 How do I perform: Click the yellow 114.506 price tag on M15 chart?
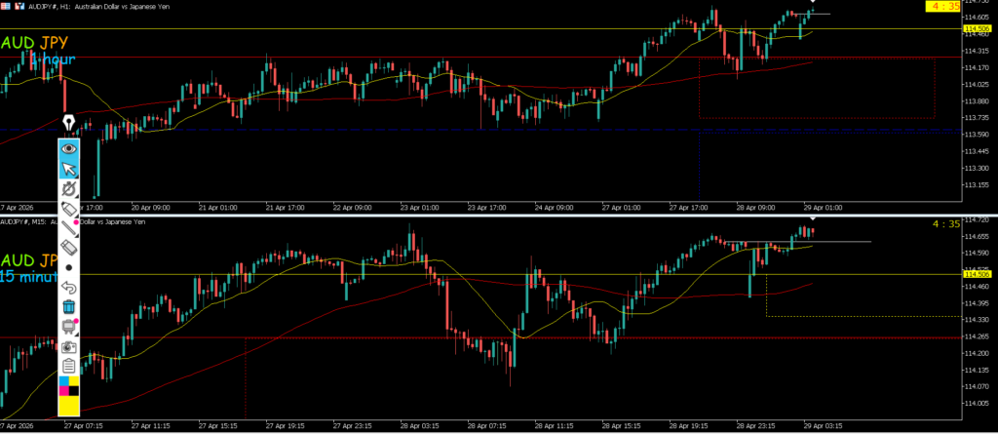(x=977, y=274)
